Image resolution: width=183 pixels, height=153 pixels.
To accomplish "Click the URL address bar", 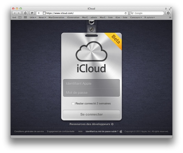I will (x=82, y=13).
